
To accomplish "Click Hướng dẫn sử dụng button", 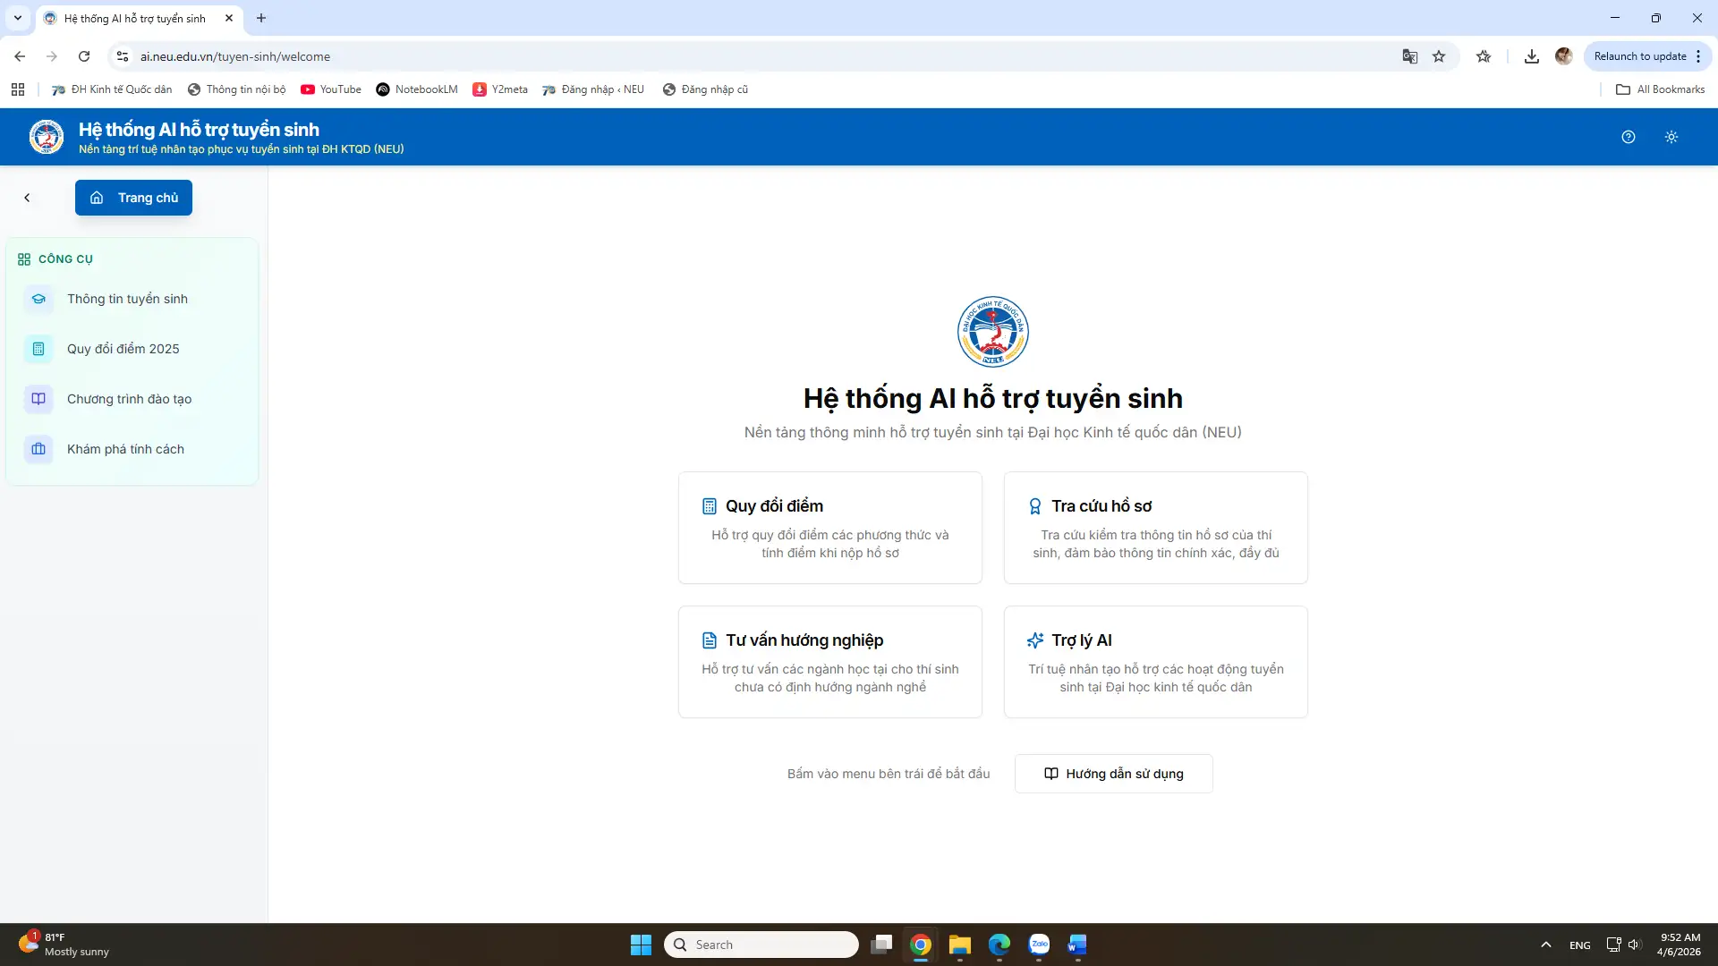I will 1113,774.
